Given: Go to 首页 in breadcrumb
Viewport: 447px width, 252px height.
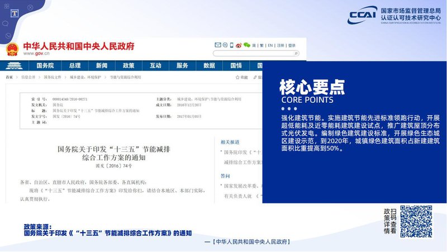Looking at the screenshot, I should pos(9,77).
